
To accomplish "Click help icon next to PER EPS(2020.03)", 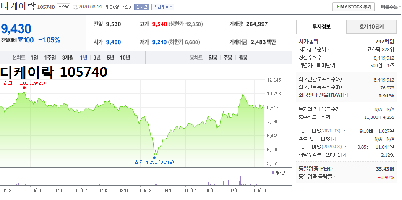I will point(344,131).
